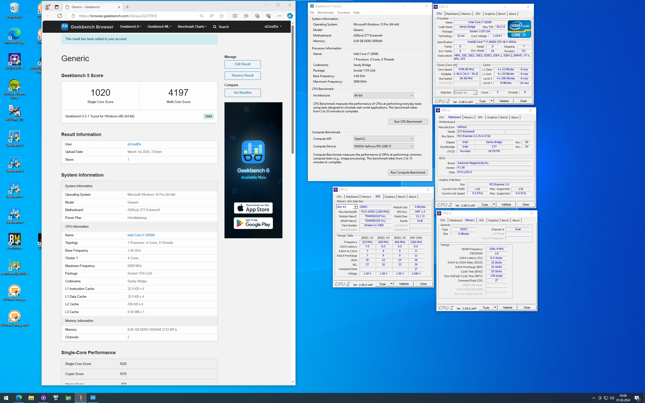
Task: Open Purchase menu in Geekbench 5
Action: tap(344, 13)
